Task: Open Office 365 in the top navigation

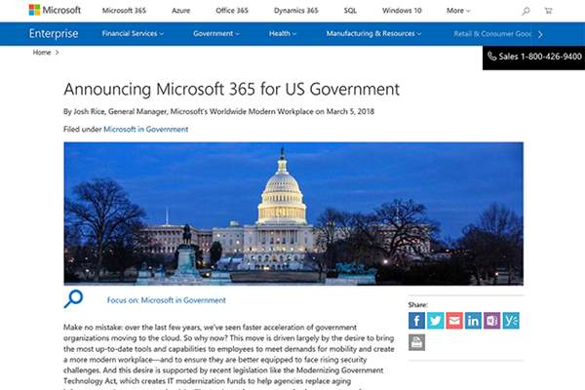Action: (232, 11)
